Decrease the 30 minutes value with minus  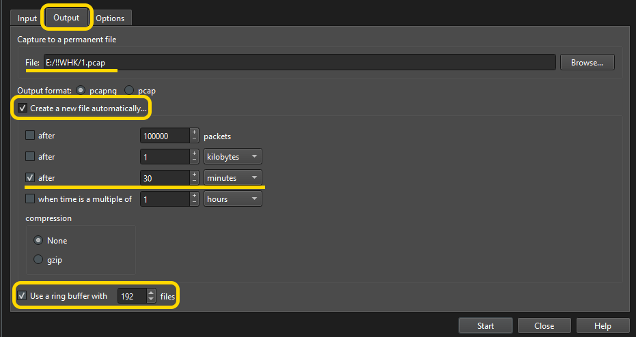[194, 181]
